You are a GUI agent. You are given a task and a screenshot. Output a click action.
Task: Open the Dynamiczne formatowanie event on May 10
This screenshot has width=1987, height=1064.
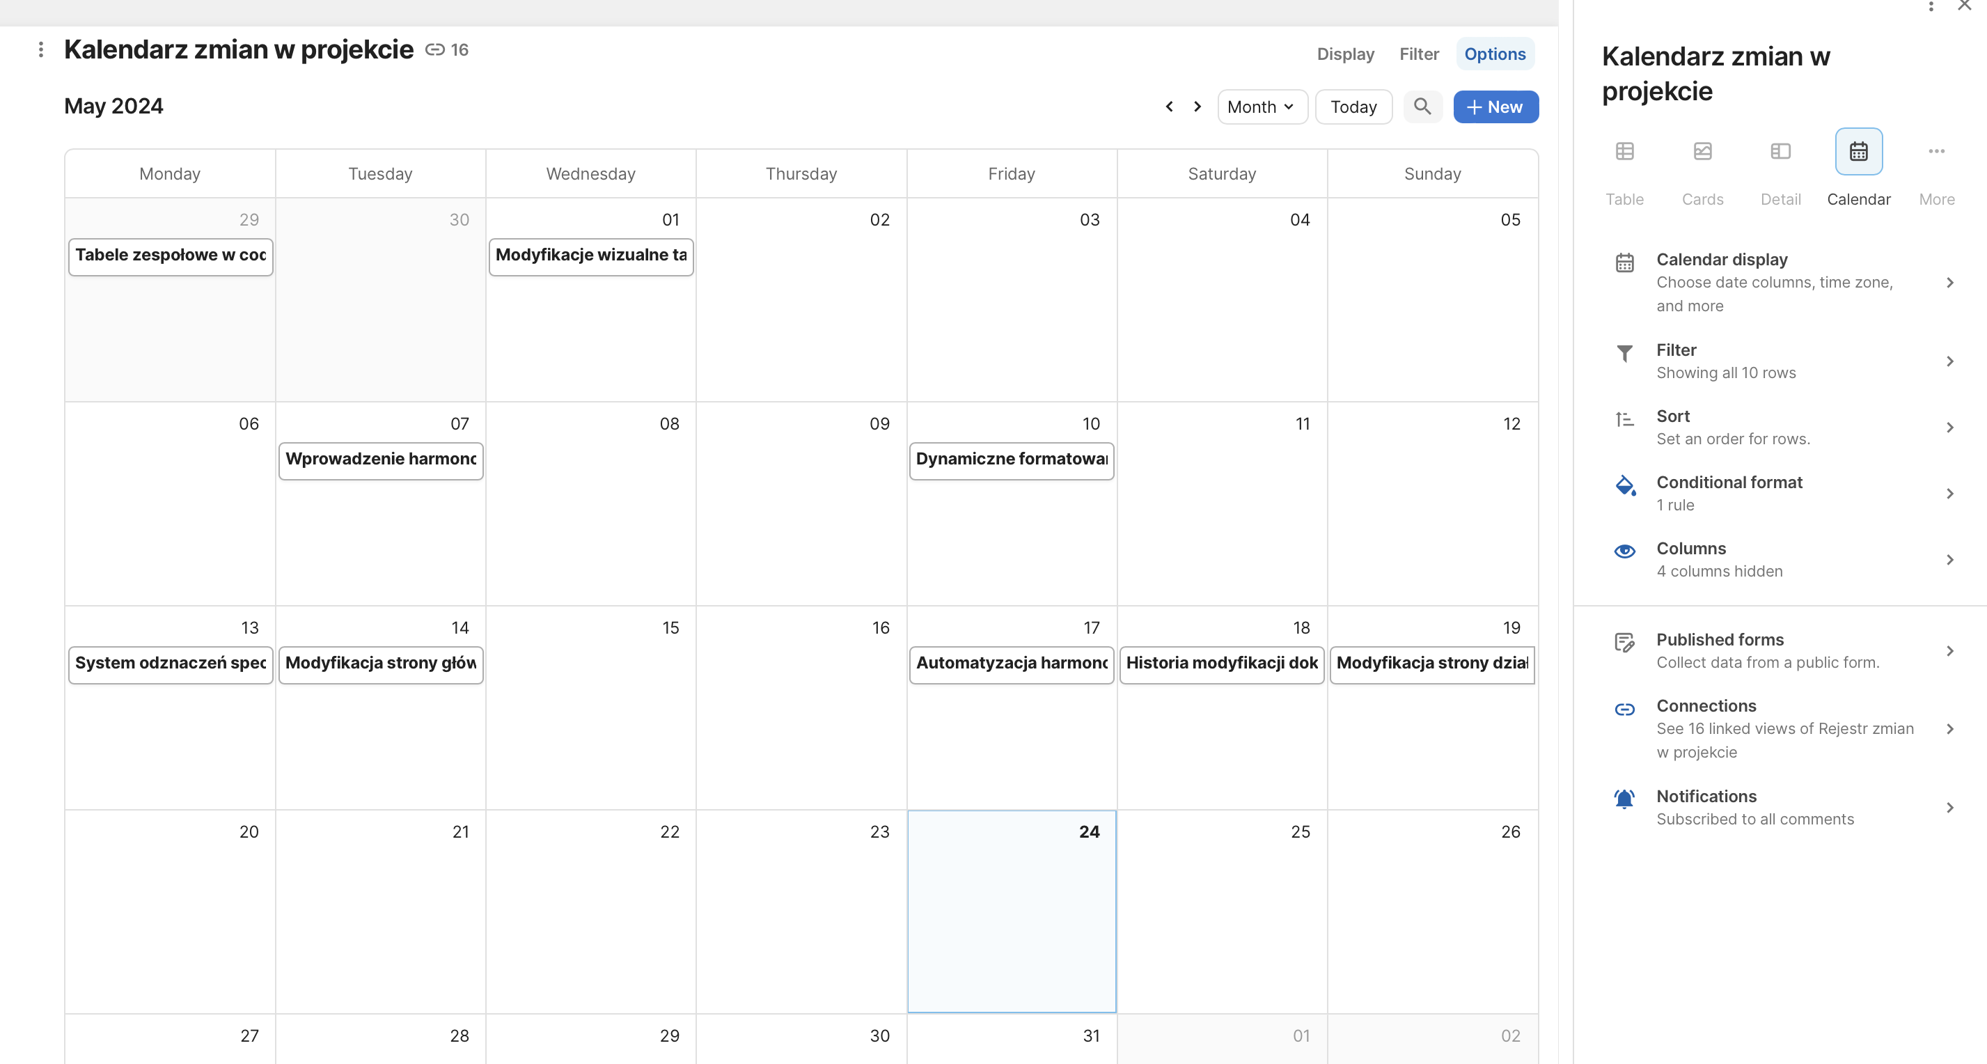pos(1011,460)
